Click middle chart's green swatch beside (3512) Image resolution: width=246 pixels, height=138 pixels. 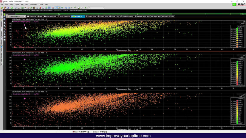tap(237, 62)
